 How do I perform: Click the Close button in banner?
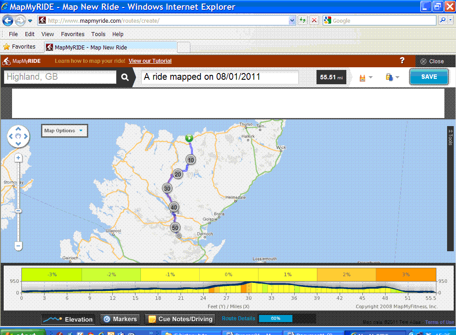click(x=432, y=61)
